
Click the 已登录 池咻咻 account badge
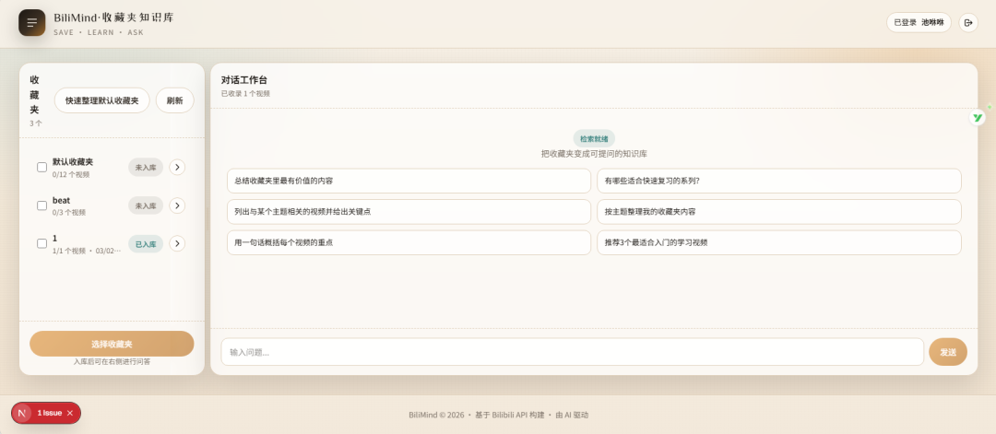tap(919, 23)
